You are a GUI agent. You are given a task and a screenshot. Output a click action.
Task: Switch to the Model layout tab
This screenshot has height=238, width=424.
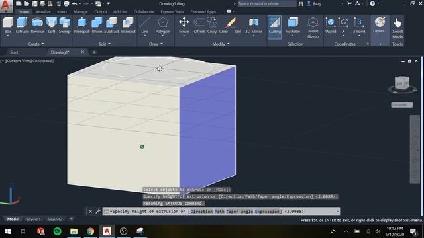13,219
